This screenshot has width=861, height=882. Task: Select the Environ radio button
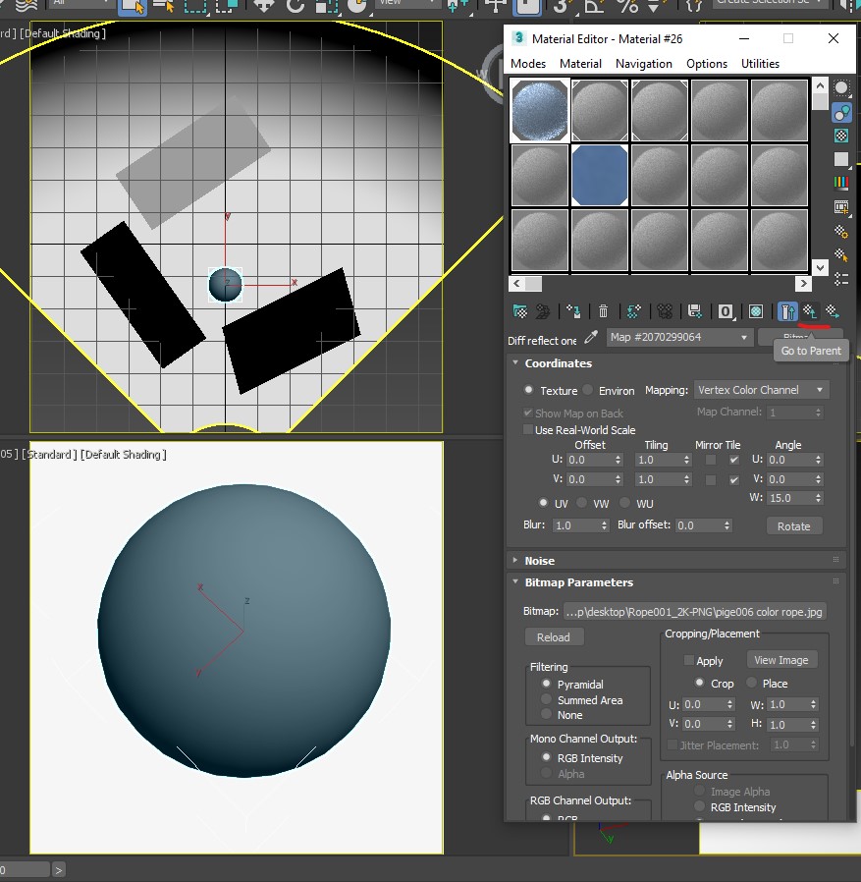coord(588,391)
